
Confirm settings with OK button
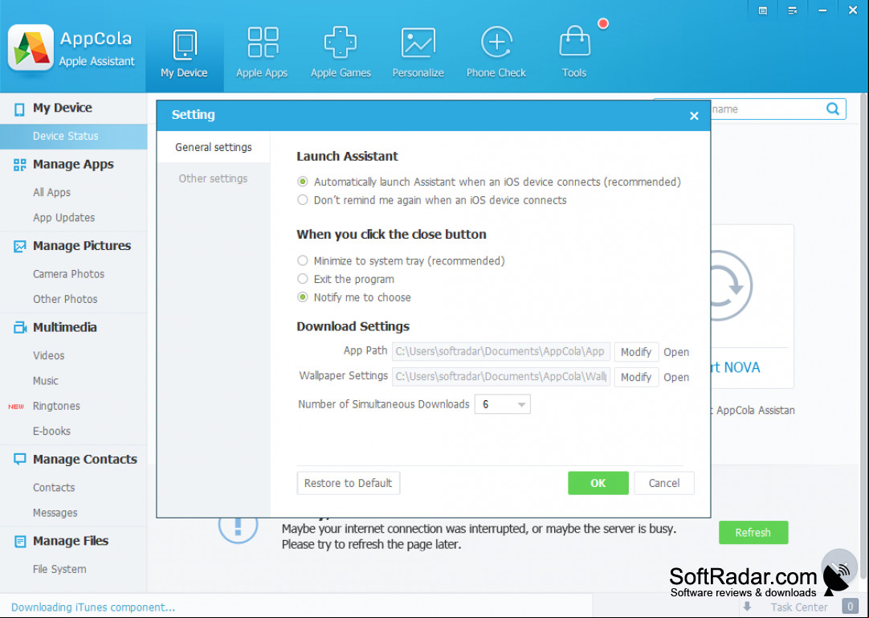pyautogui.click(x=598, y=483)
